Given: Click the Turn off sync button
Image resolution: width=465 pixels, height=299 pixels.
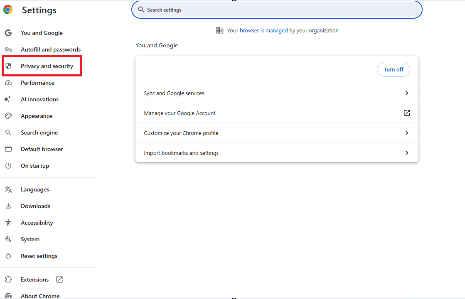Looking at the screenshot, I should pos(393,69).
